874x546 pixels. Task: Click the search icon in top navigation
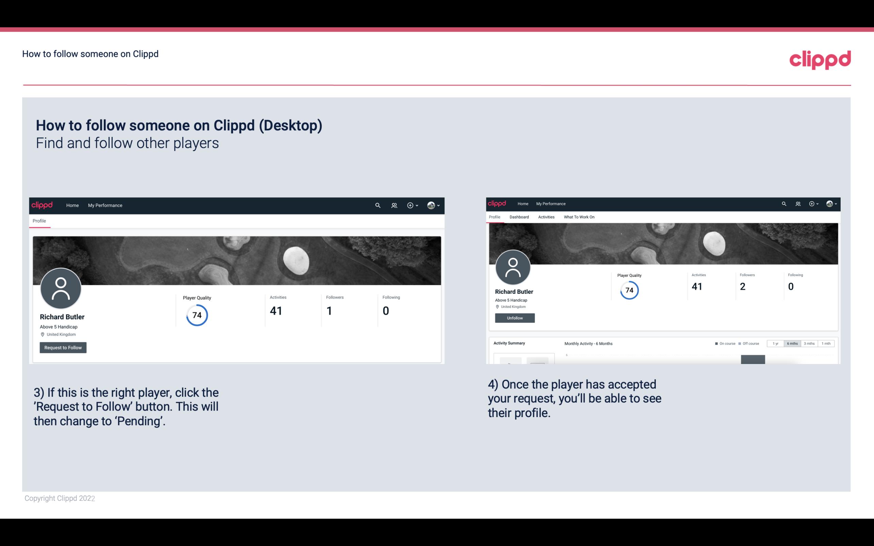(x=377, y=205)
